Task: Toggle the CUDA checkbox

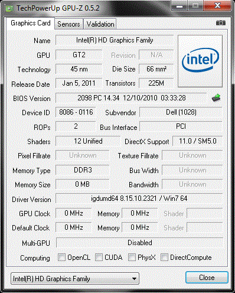Action: (x=99, y=258)
